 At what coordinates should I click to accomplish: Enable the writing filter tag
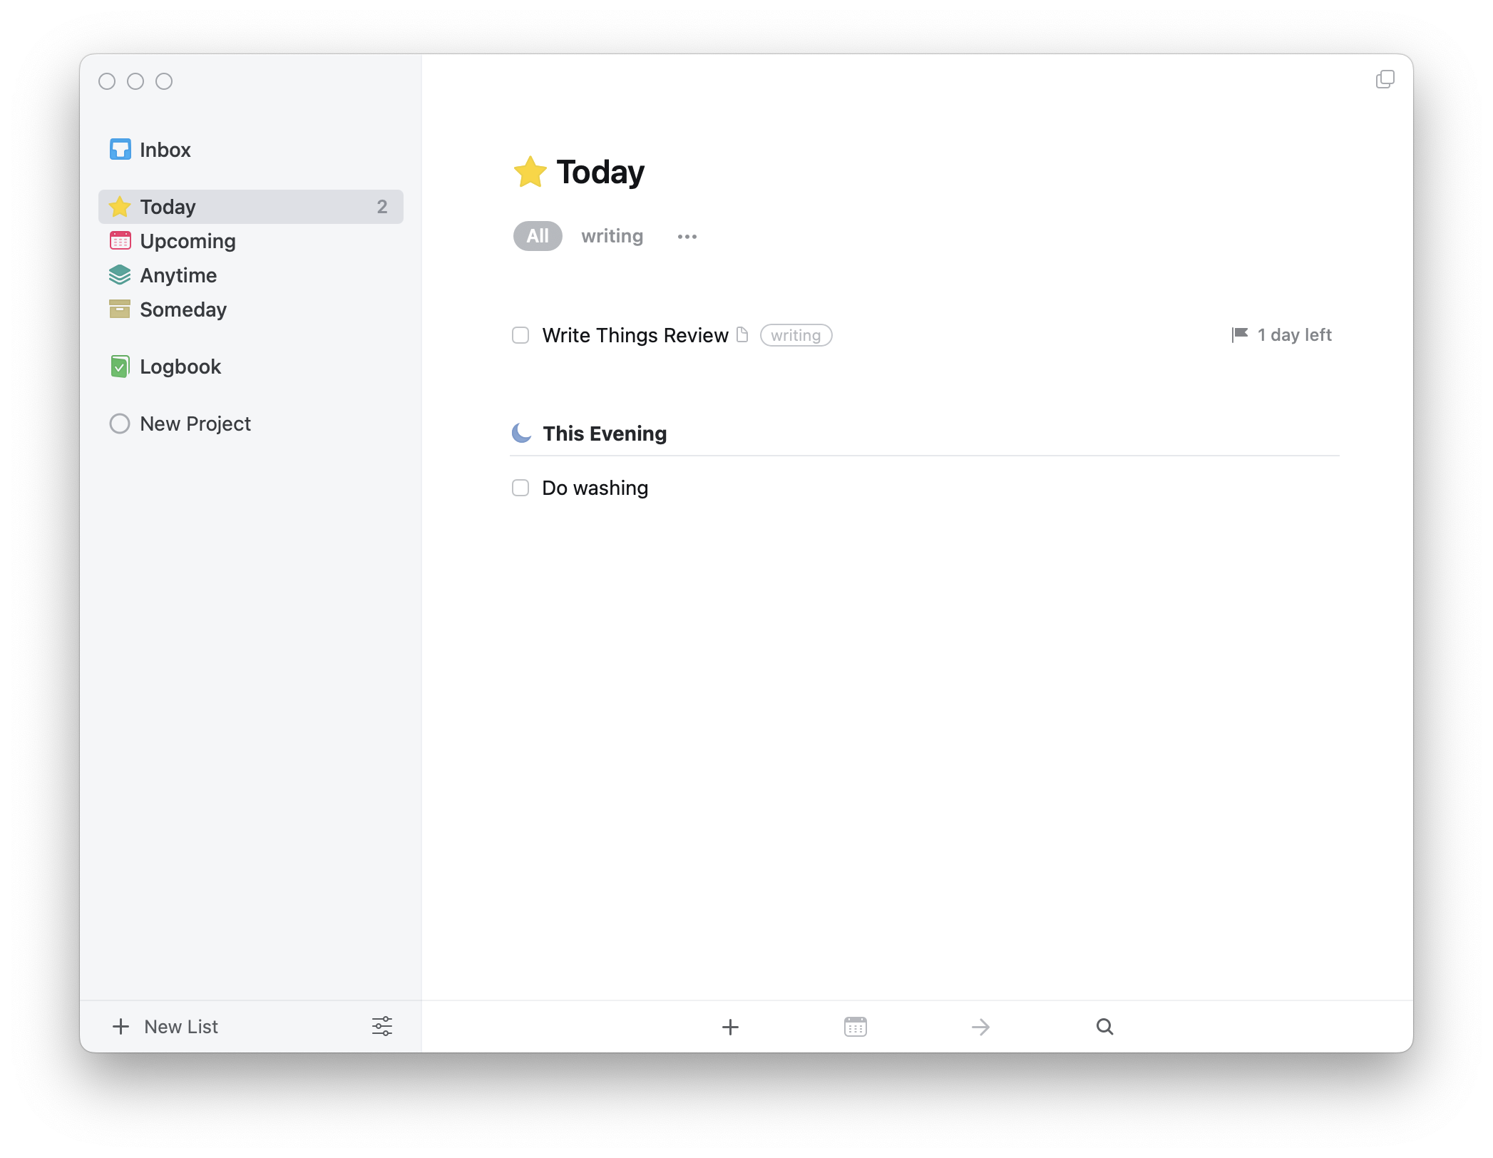pyautogui.click(x=611, y=237)
